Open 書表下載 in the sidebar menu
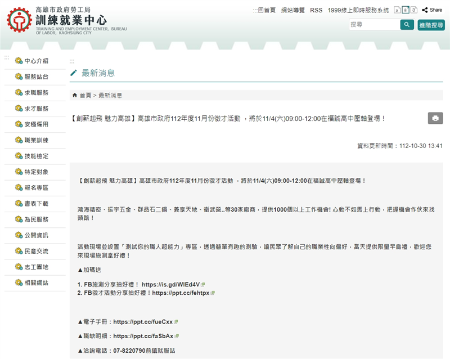This screenshot has height=359, width=450. point(37,203)
